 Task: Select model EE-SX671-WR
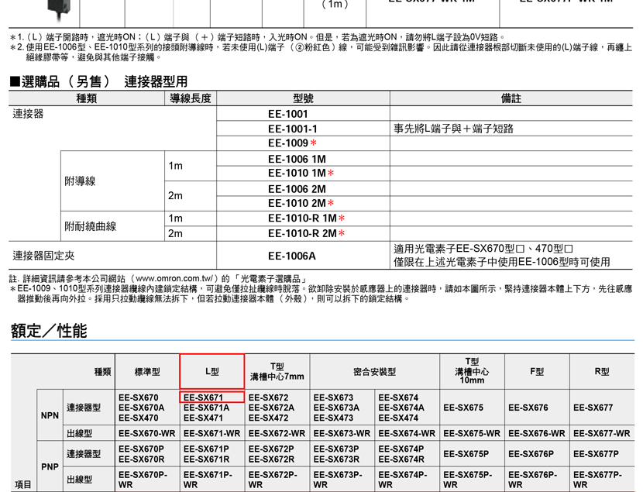click(x=212, y=433)
